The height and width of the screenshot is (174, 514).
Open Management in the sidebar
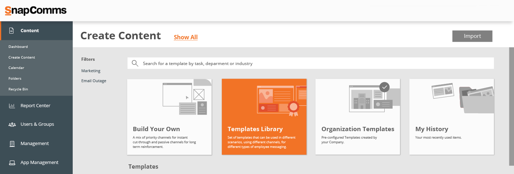click(36, 144)
